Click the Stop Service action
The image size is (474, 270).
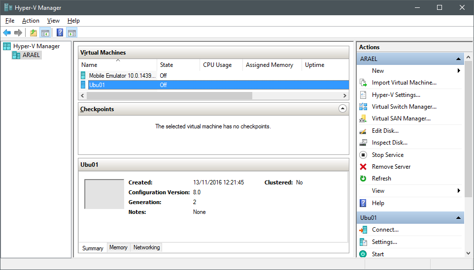pyautogui.click(x=388, y=155)
